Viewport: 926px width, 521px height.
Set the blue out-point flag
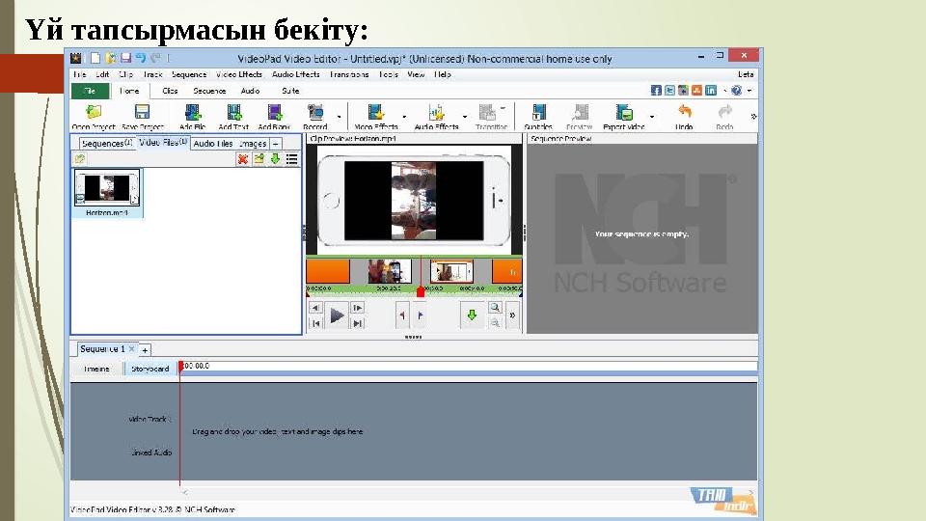(420, 315)
